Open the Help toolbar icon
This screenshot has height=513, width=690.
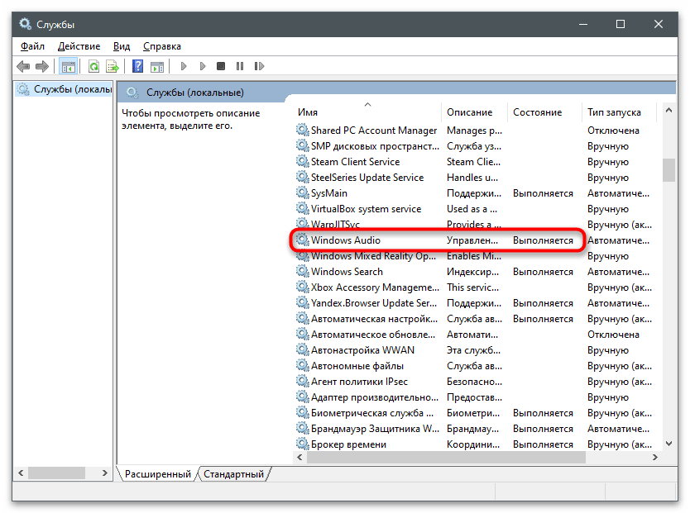coord(137,66)
